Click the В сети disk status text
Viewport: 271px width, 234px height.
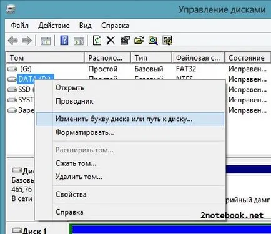(x=22, y=198)
